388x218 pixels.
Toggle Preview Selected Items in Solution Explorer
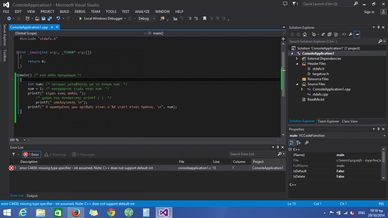point(357,34)
